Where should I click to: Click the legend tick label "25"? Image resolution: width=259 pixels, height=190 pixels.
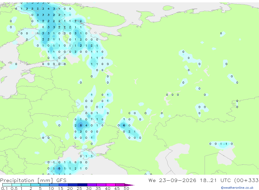pyautogui.click(x=79, y=188)
